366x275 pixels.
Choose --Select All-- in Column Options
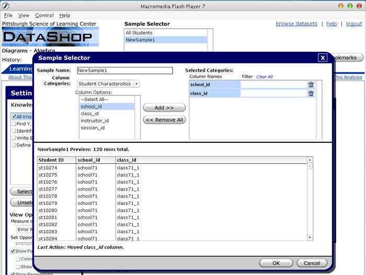click(94, 99)
